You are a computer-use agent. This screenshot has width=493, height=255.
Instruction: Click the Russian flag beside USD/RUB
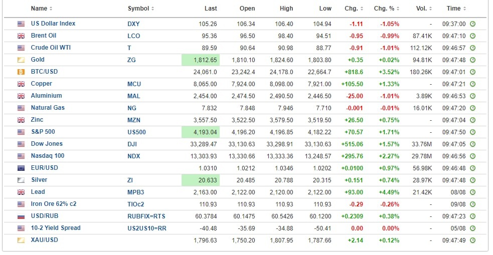pyautogui.click(x=21, y=216)
